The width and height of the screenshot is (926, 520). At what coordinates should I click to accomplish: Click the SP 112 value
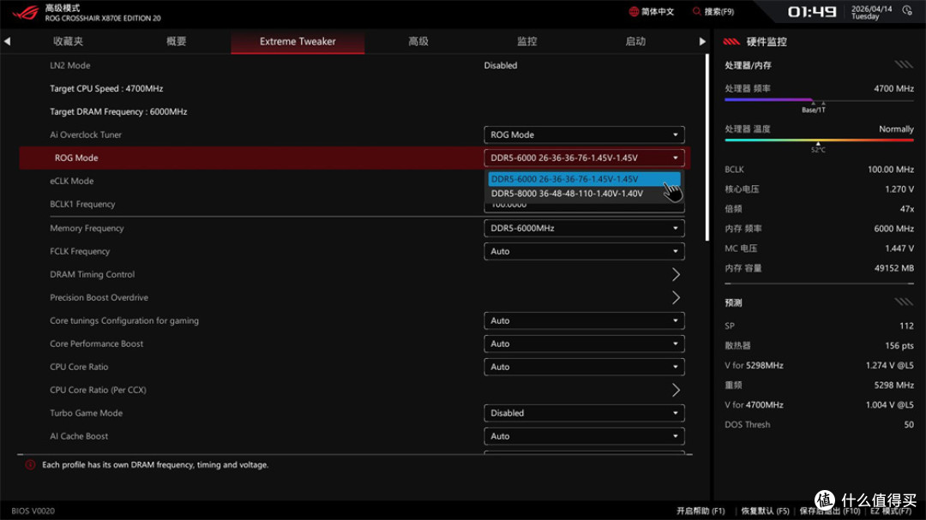coord(906,326)
